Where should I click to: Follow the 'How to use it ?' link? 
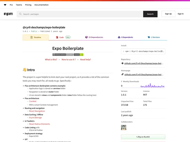[x=68, y=60]
